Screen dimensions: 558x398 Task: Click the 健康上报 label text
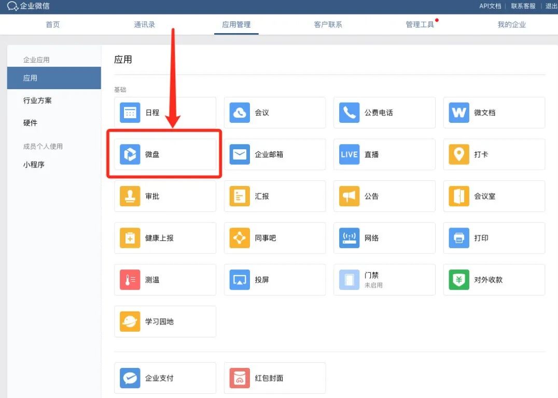coord(159,238)
